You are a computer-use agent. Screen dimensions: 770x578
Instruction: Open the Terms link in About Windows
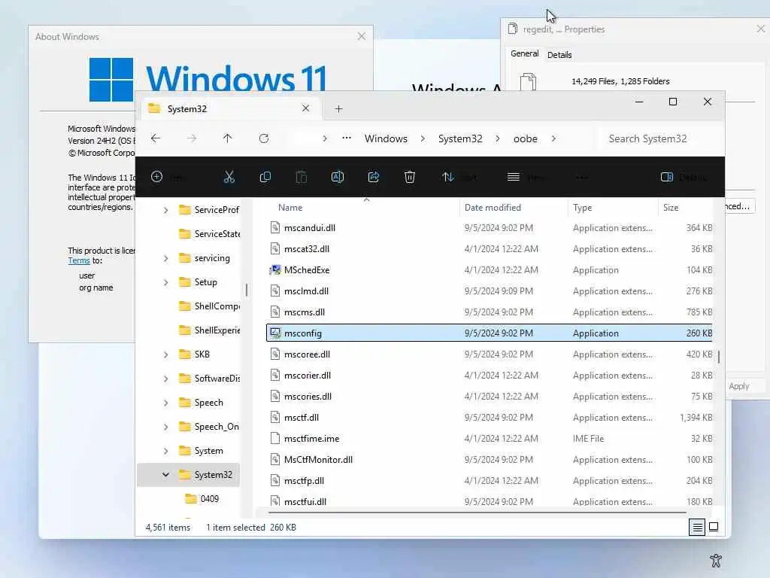tap(78, 261)
